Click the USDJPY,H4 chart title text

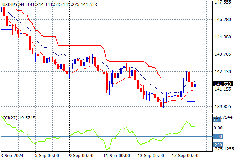(13, 5)
